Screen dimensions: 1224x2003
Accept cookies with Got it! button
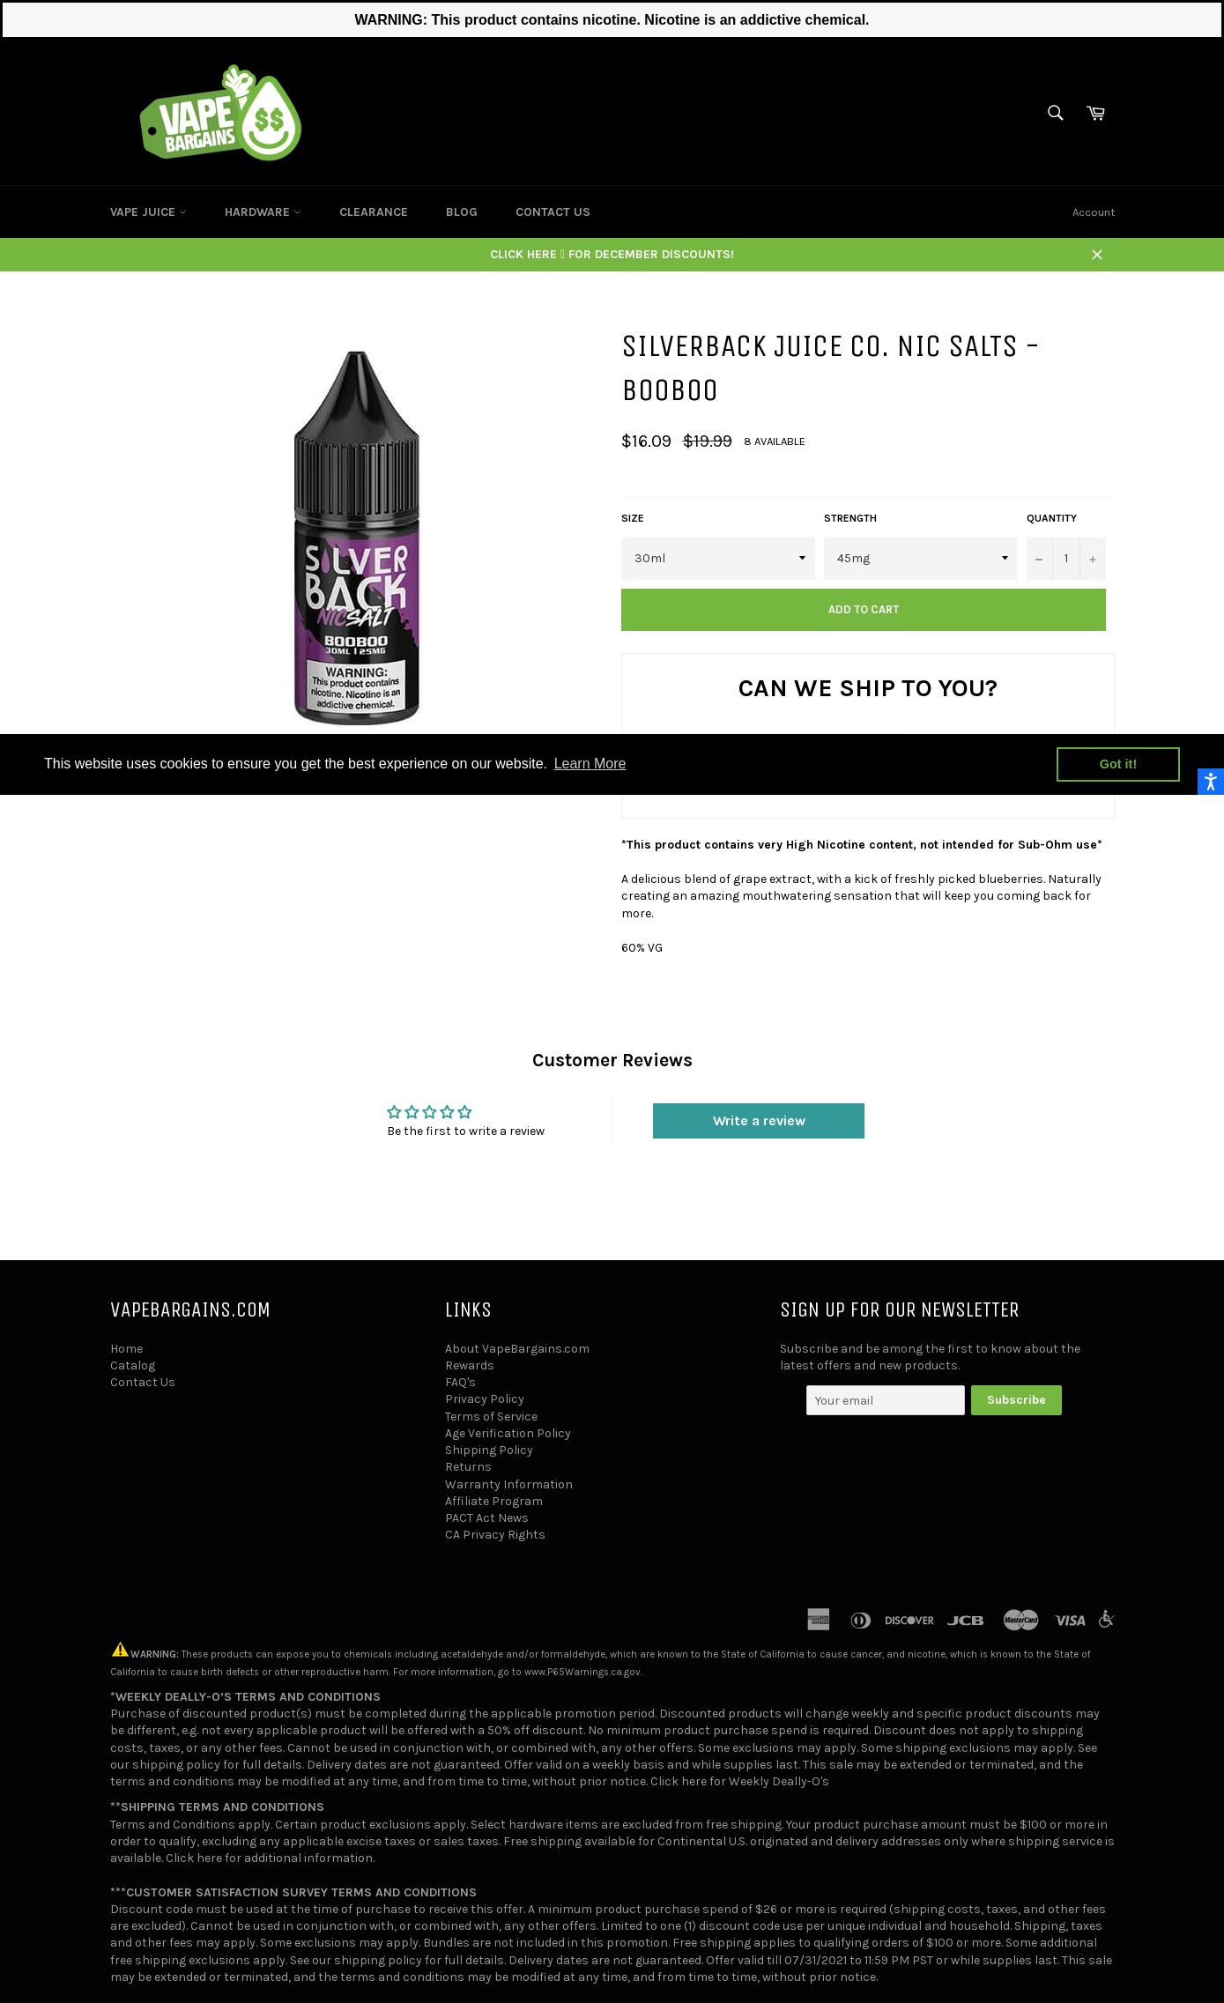(x=1118, y=764)
